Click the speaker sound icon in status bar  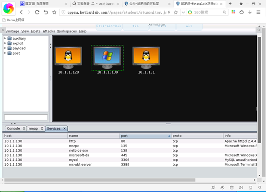point(241,187)
